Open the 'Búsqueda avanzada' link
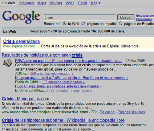The width and height of the screenshot is (154, 131). pyautogui.click(x=145, y=16)
